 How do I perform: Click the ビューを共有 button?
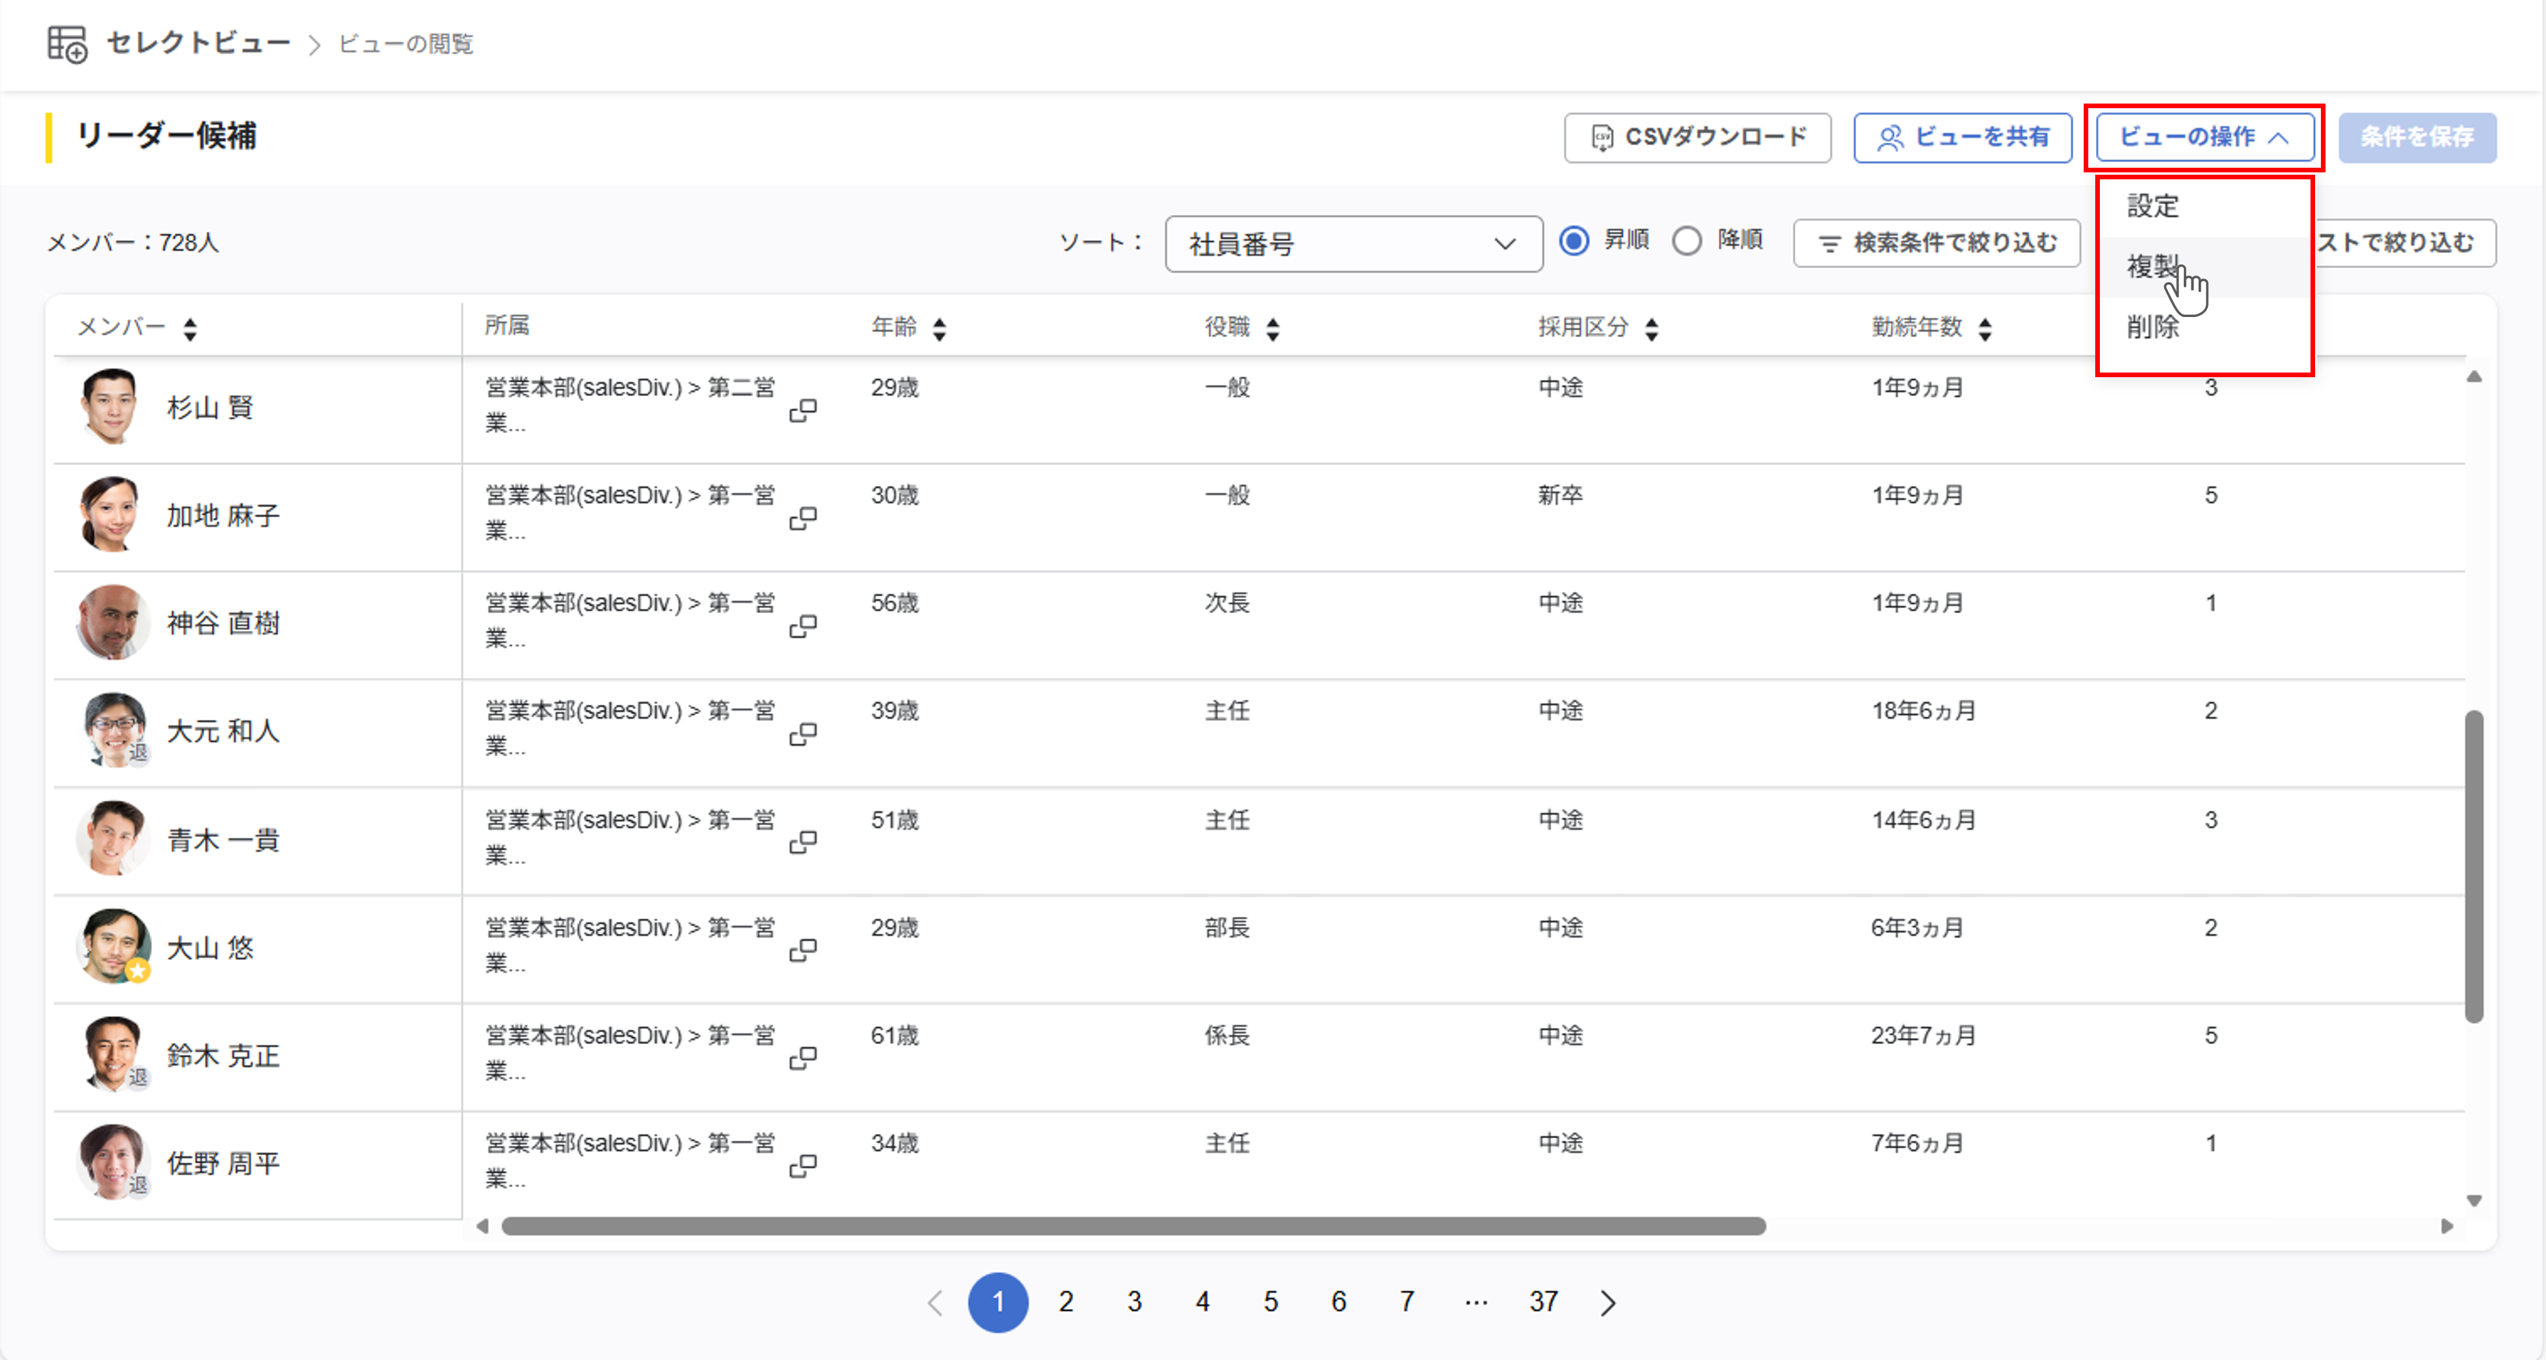(1962, 137)
